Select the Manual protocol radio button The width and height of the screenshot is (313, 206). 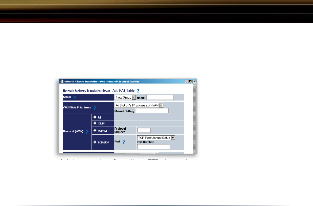click(x=95, y=130)
